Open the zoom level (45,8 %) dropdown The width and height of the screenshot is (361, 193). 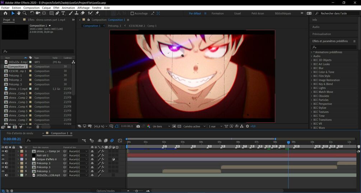pos(101,126)
